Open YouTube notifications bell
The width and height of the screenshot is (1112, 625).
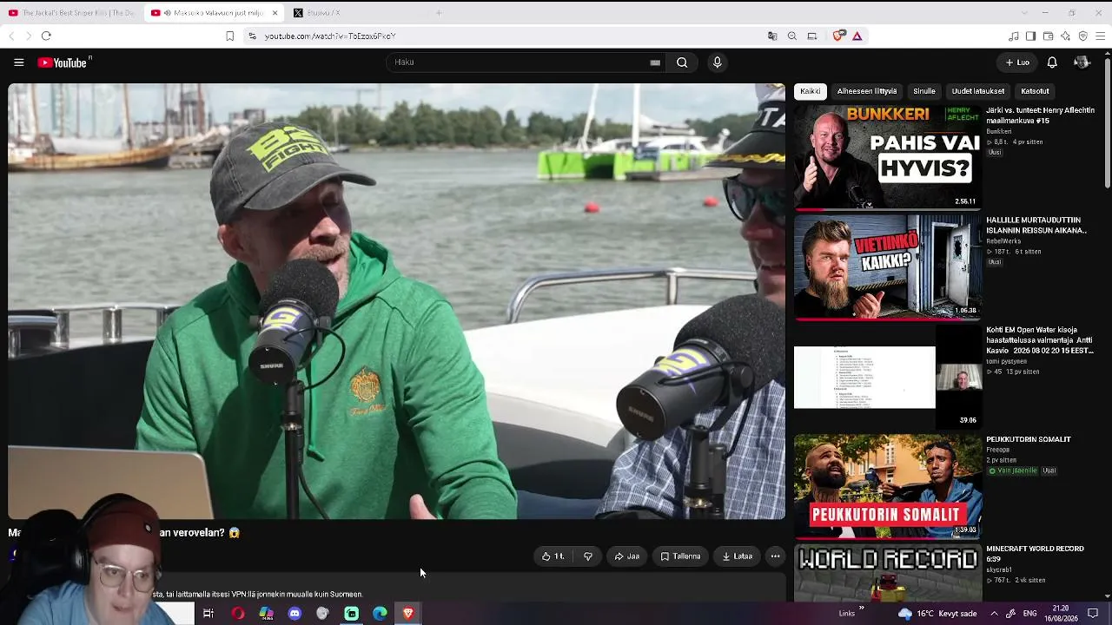pos(1052,62)
